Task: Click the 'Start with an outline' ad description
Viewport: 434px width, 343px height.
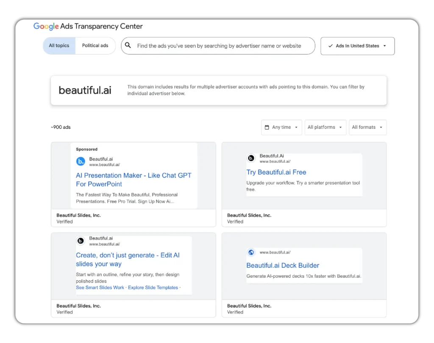Action: 128,278
